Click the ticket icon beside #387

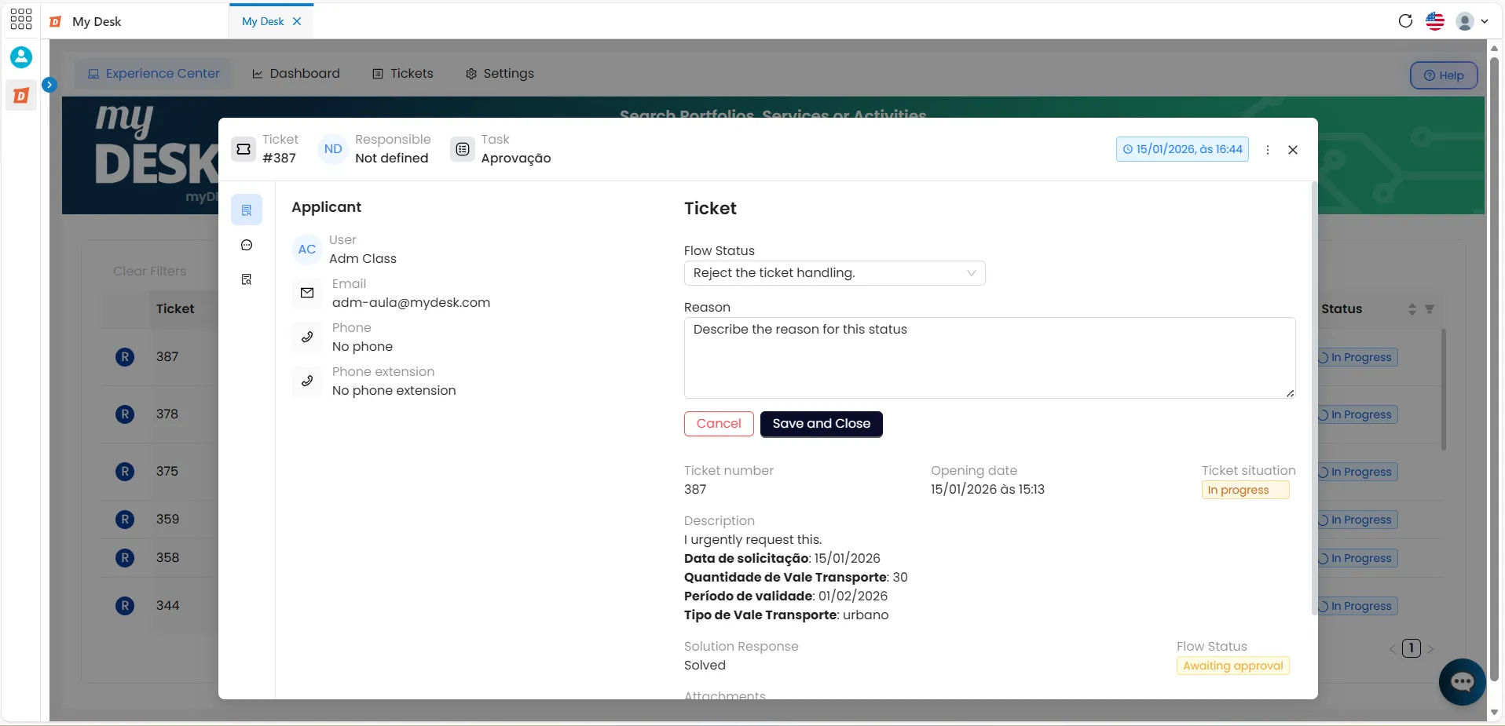click(x=244, y=148)
